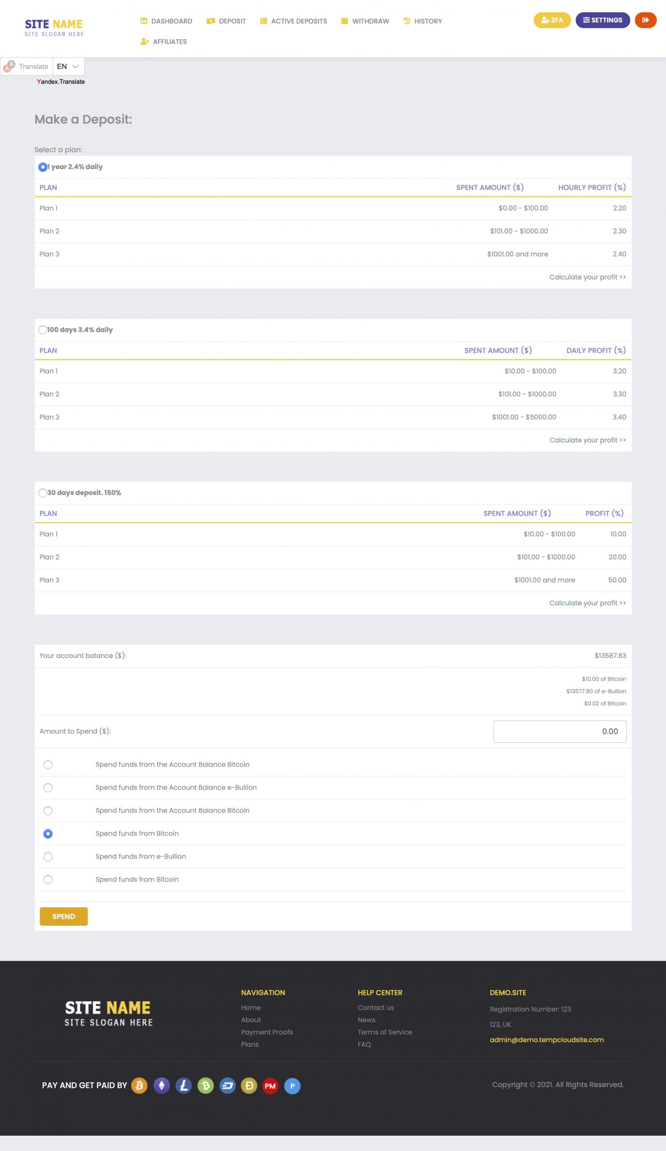Viewport: 666px width, 1151px height.
Task: Click the Dash payment icon
Action: [x=227, y=1085]
